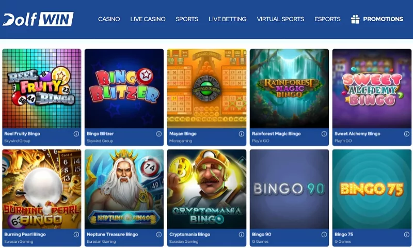Click the DolfWIN logo

click(x=38, y=19)
